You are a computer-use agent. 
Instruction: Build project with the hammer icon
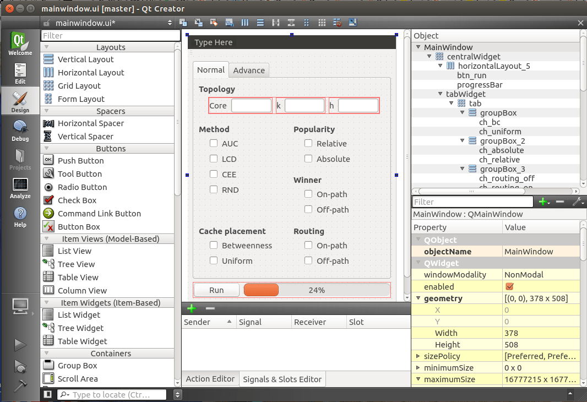click(20, 385)
